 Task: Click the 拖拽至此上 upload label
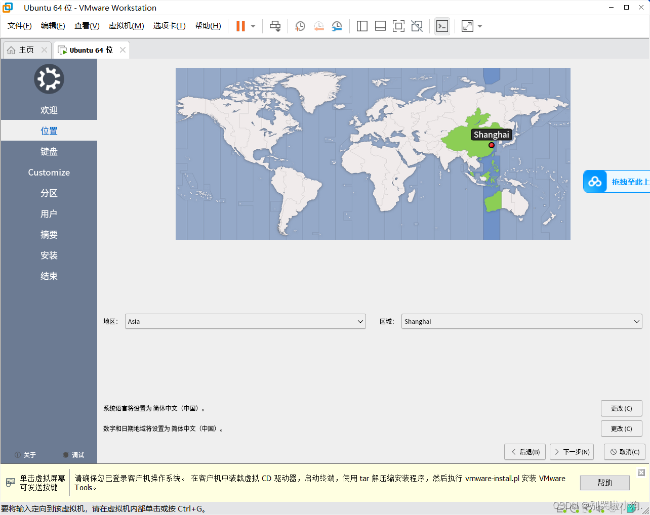(630, 182)
